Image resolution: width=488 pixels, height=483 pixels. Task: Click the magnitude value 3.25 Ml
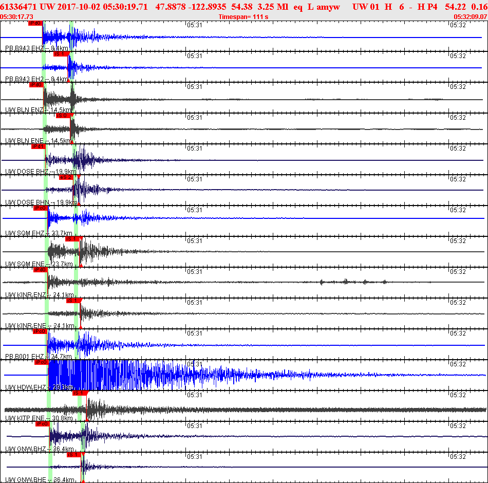[x=273, y=7]
